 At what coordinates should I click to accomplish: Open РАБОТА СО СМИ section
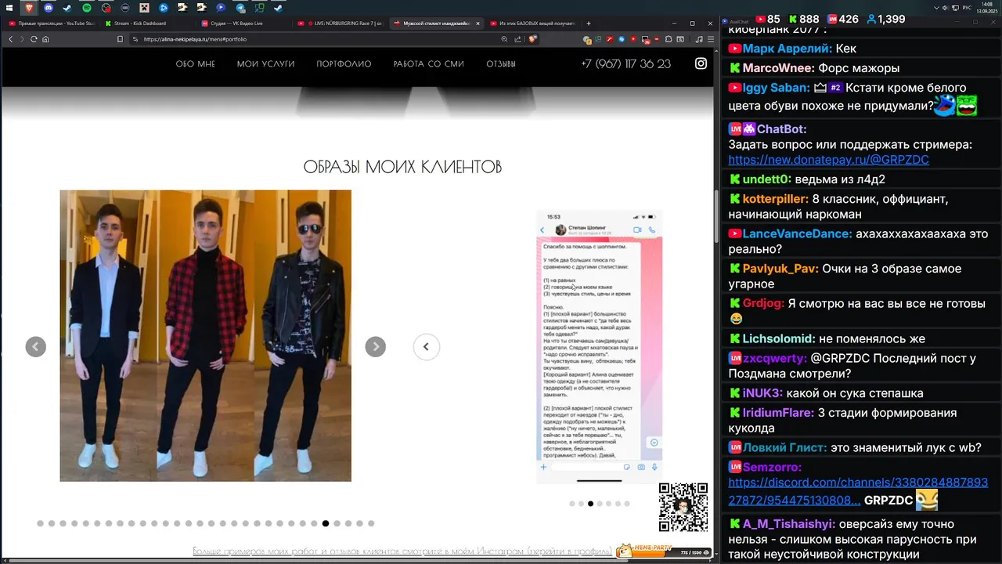(428, 64)
